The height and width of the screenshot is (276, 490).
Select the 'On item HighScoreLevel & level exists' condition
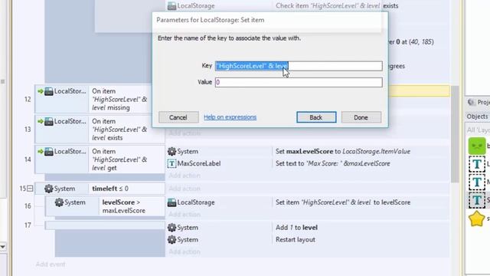[x=119, y=130]
